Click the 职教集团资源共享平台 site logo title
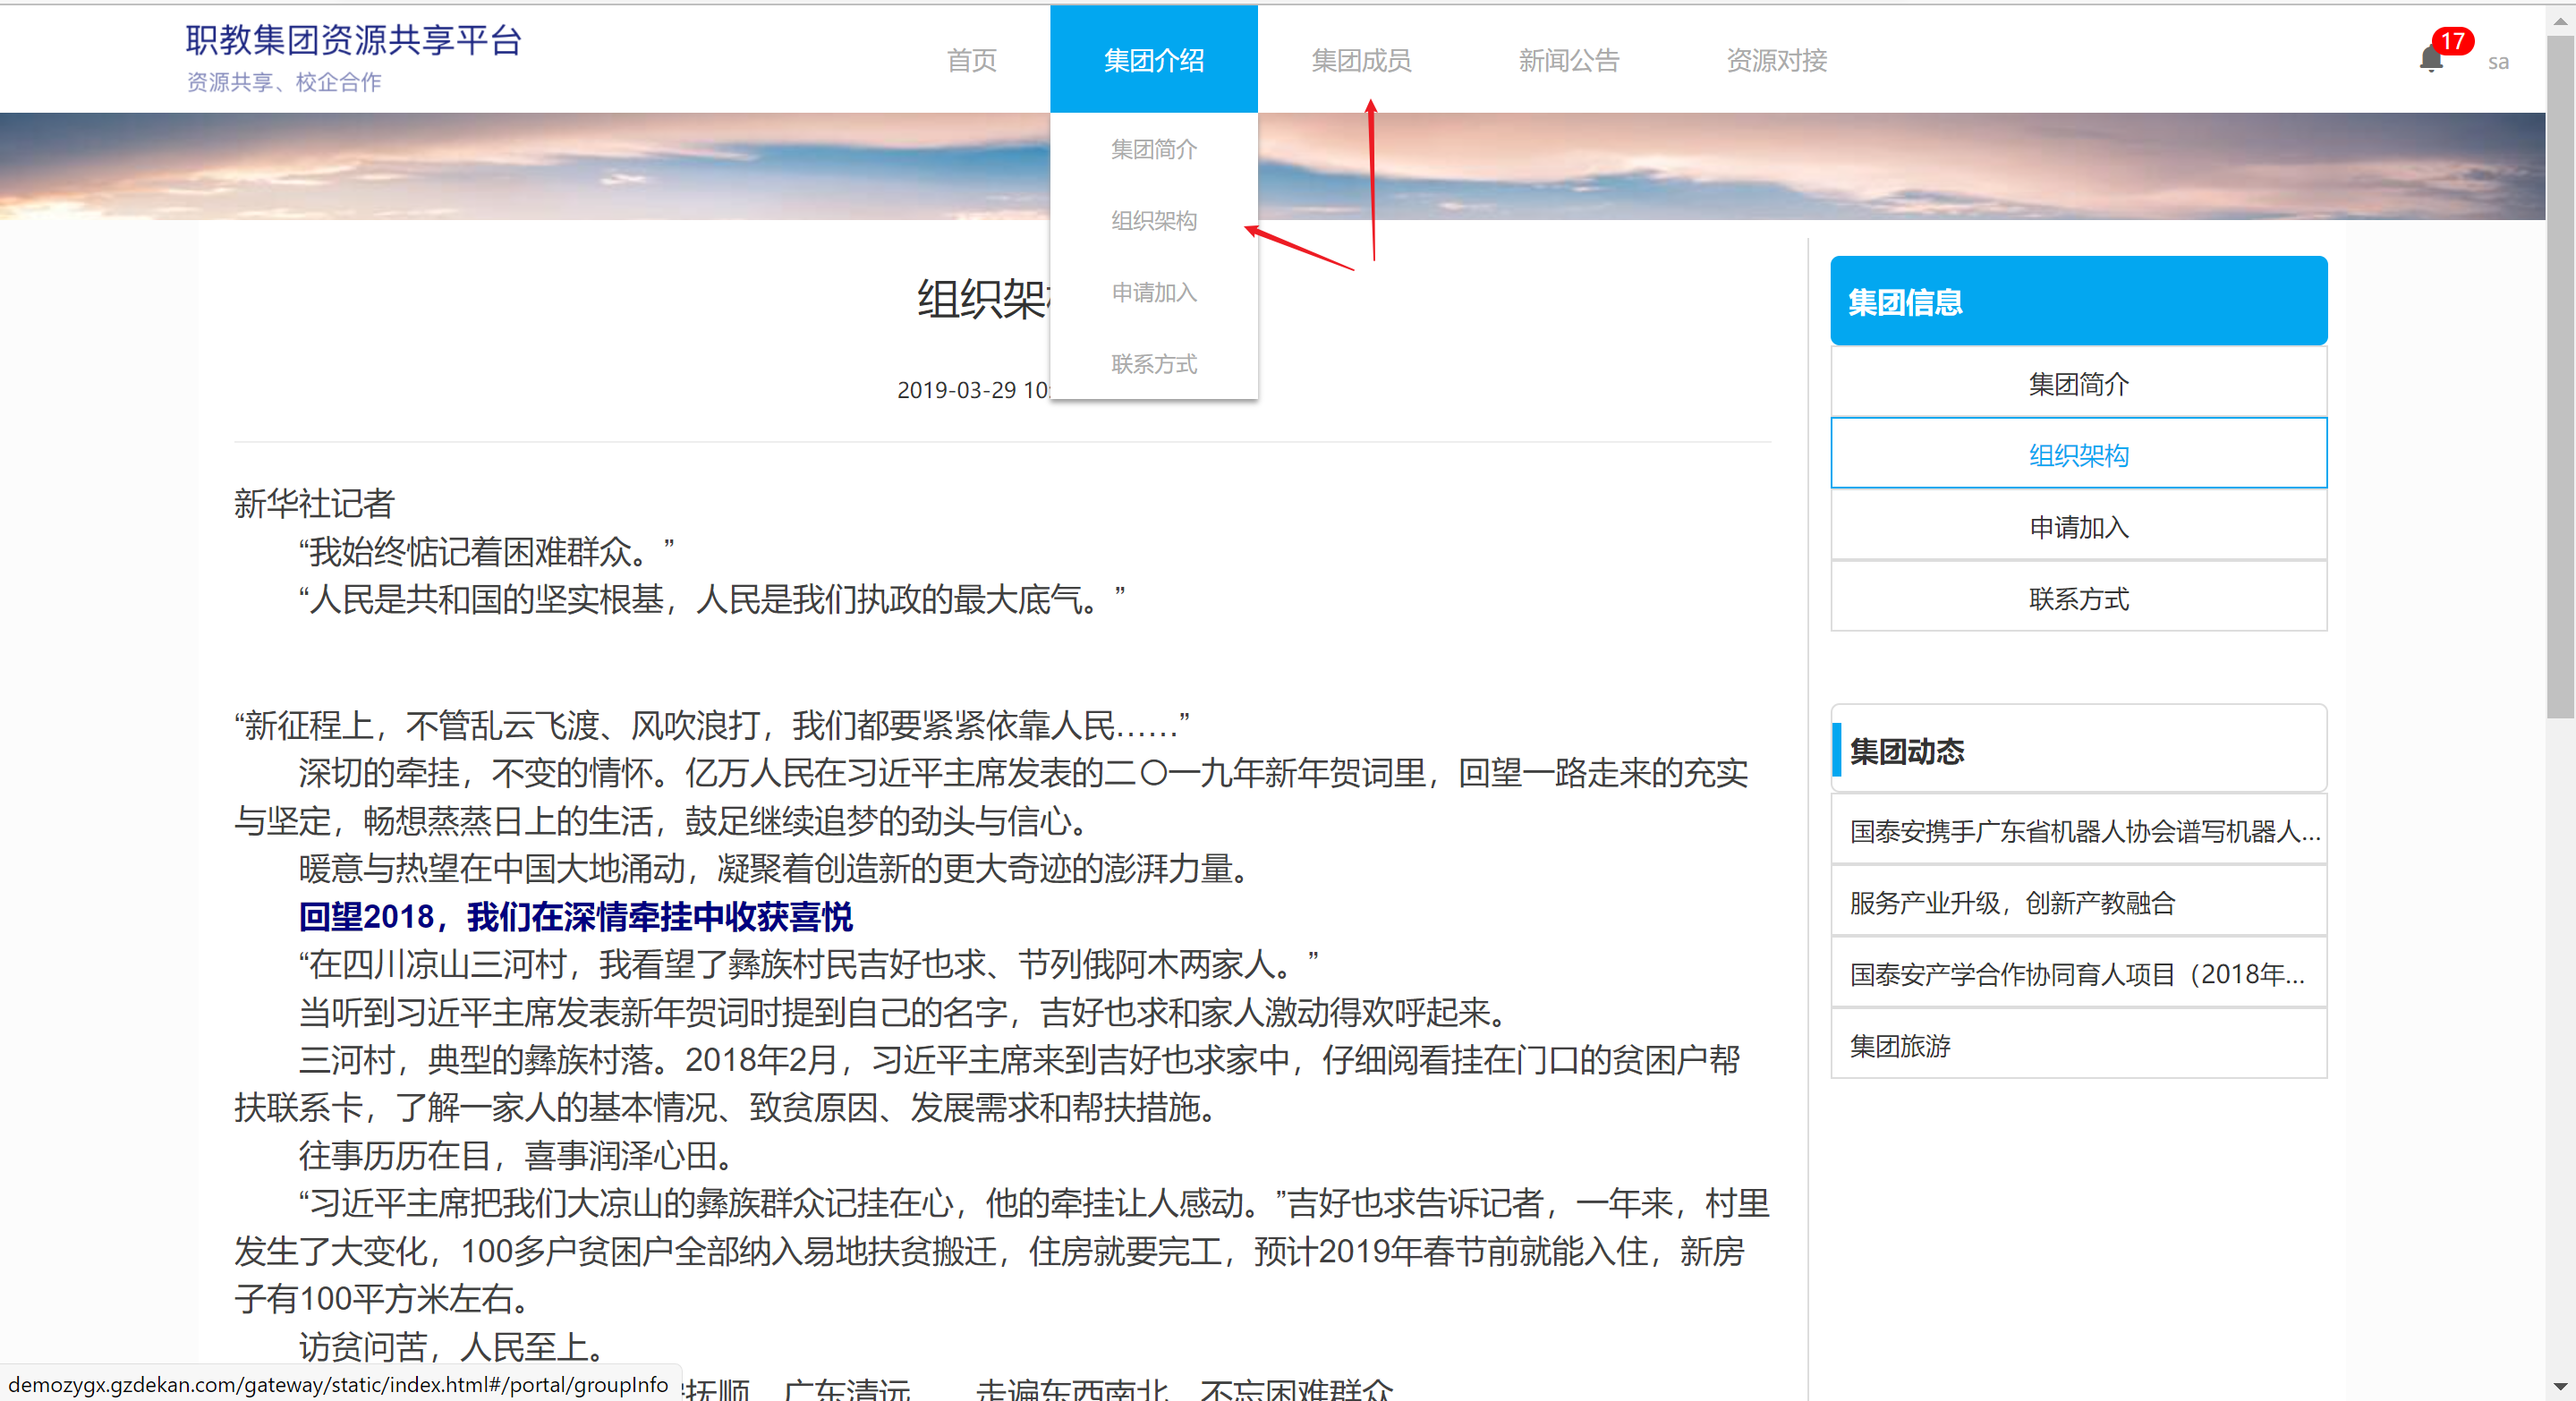2576x1401 pixels. [x=353, y=40]
